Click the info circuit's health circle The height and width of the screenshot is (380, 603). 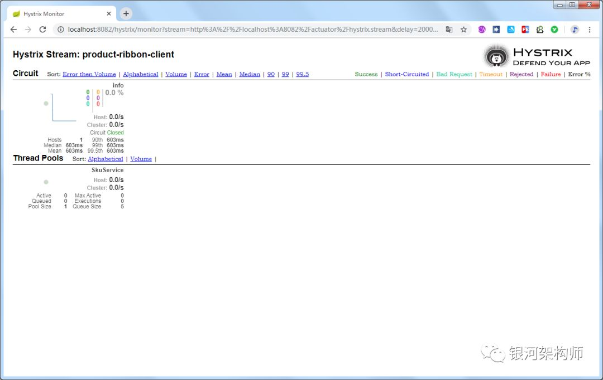(x=46, y=103)
